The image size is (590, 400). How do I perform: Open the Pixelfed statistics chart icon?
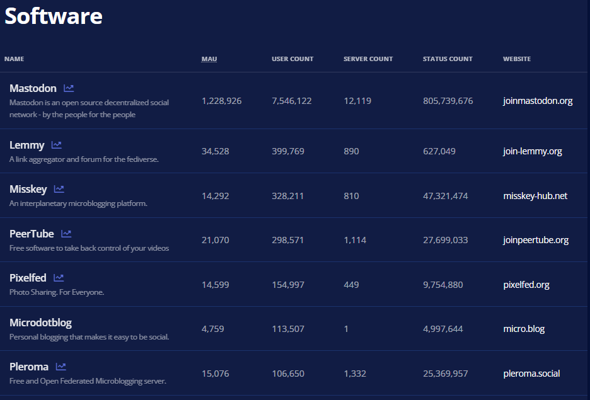coord(59,277)
